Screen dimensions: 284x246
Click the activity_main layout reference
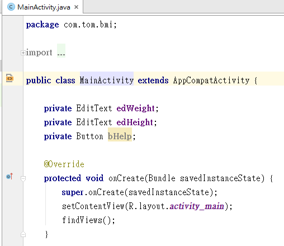pos(197,206)
